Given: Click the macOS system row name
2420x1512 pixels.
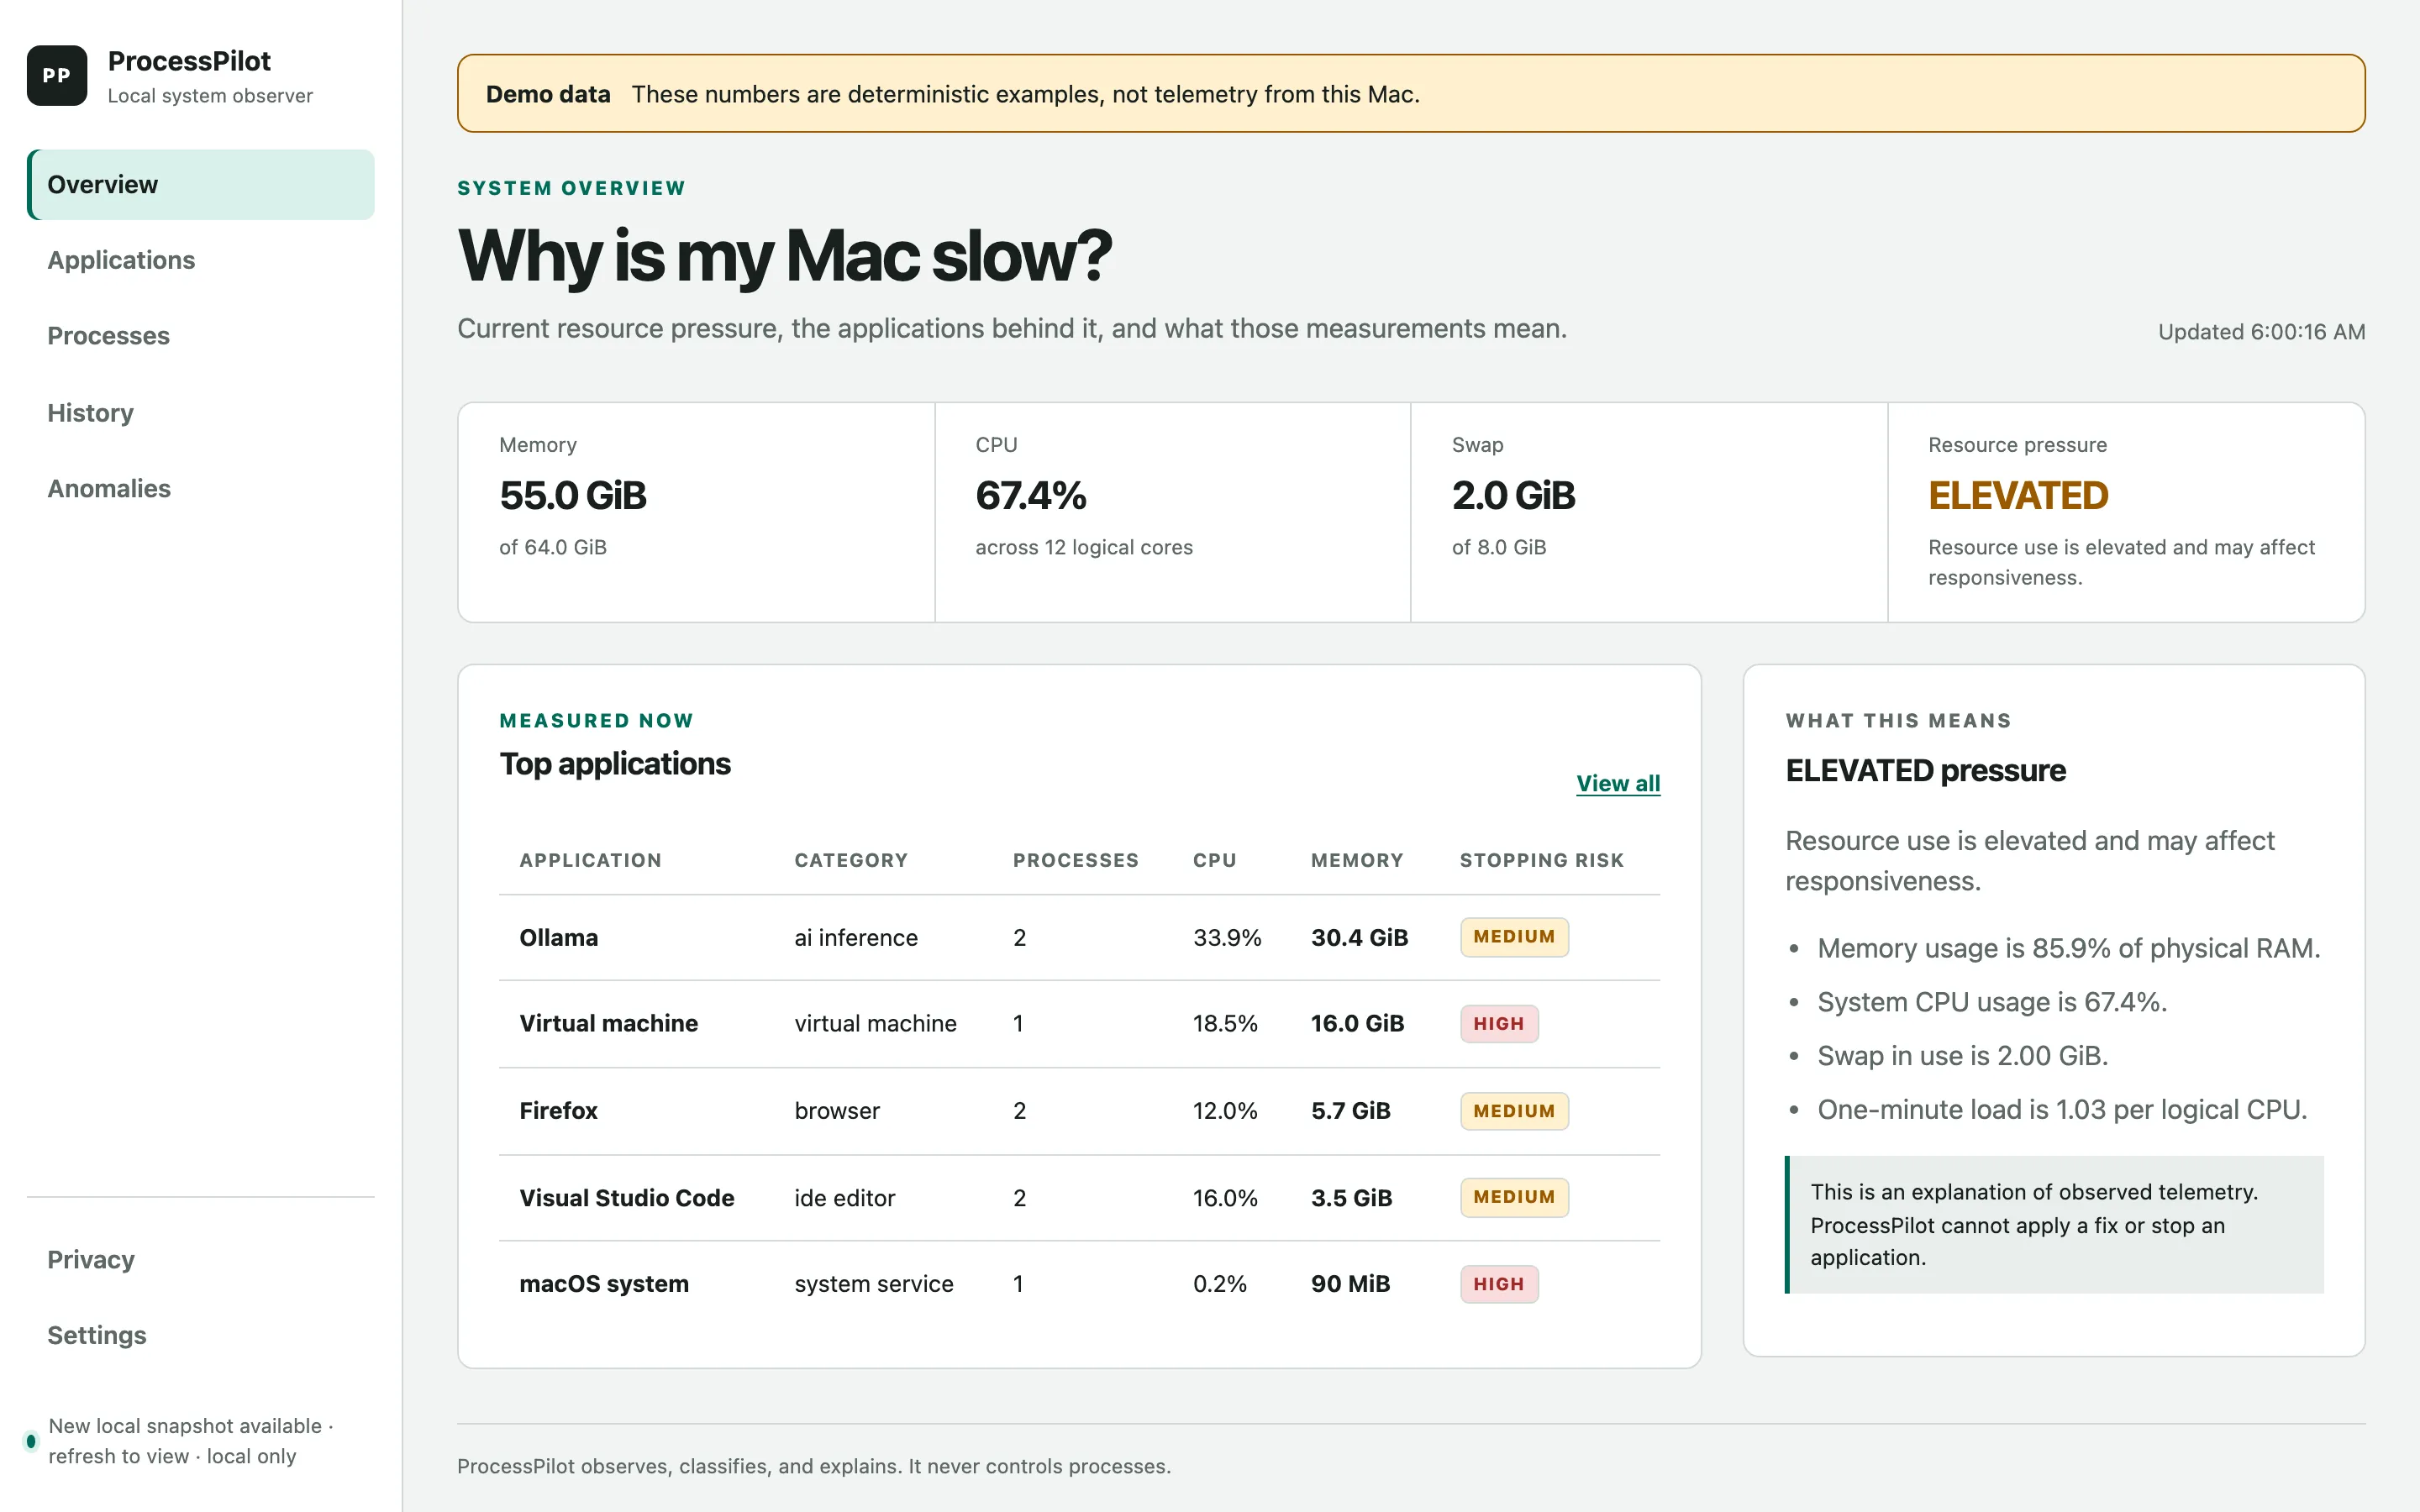Looking at the screenshot, I should coord(604,1284).
